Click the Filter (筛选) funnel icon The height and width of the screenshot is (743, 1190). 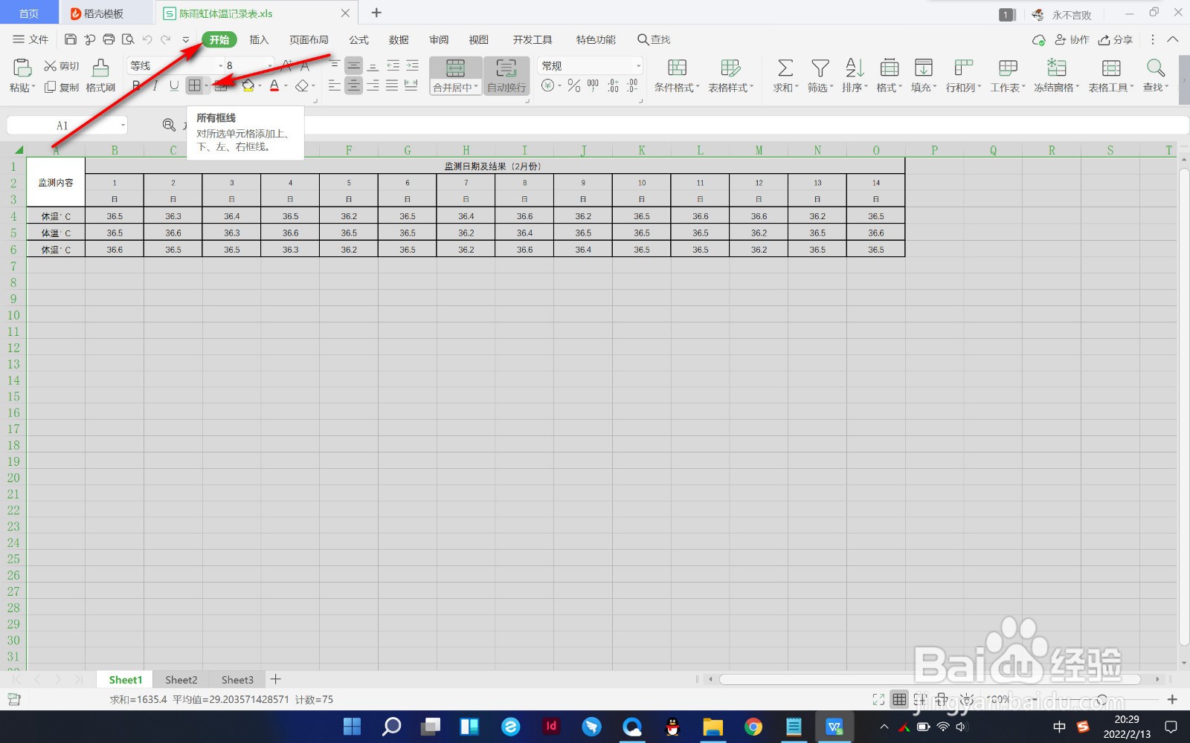tap(820, 68)
